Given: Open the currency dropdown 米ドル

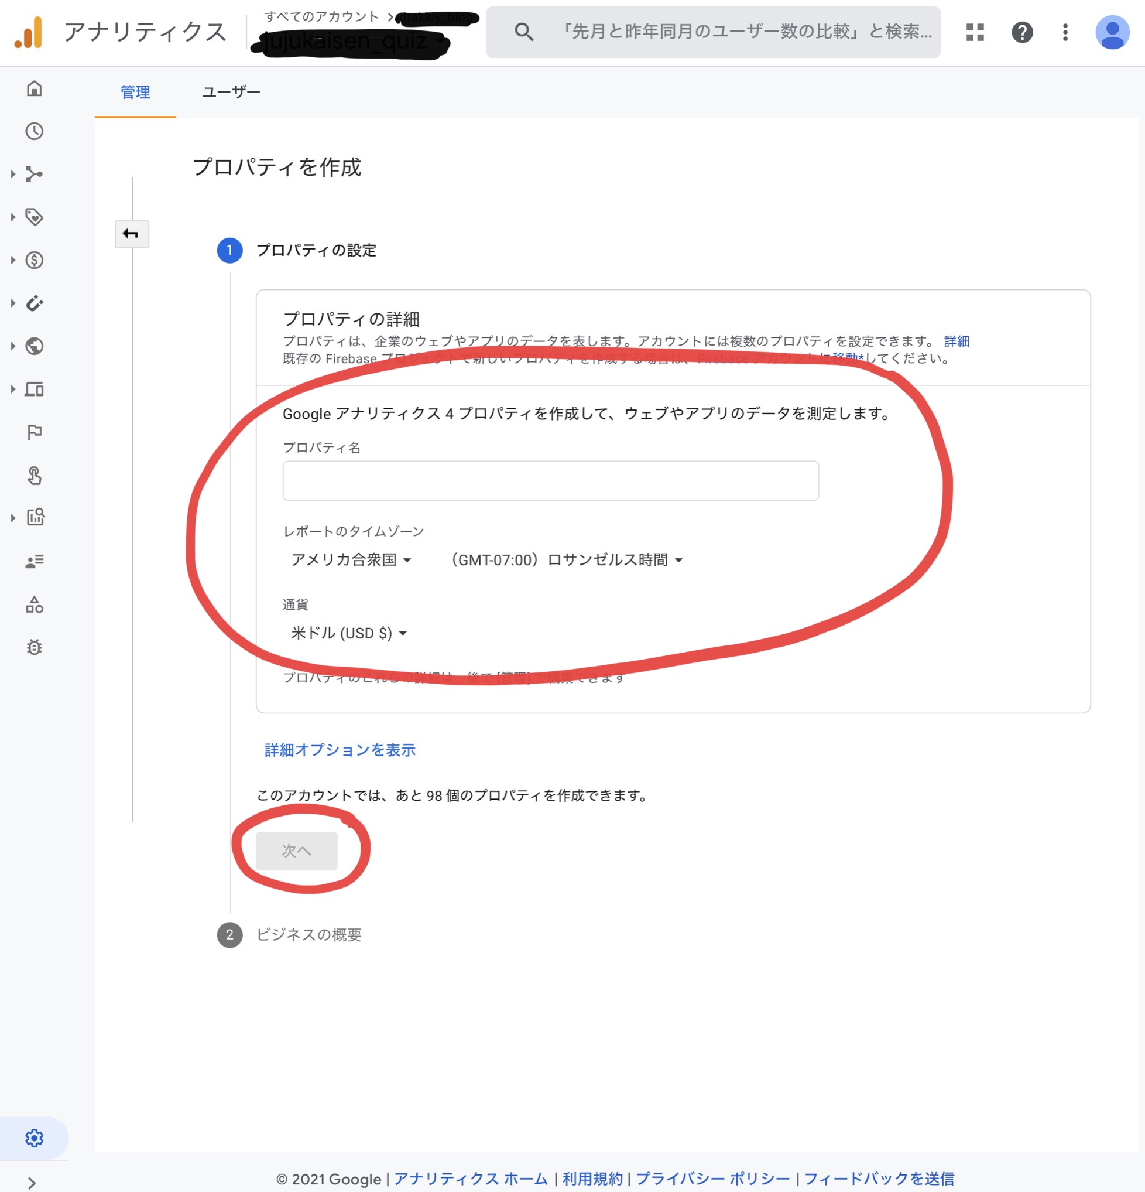Looking at the screenshot, I should [x=348, y=633].
